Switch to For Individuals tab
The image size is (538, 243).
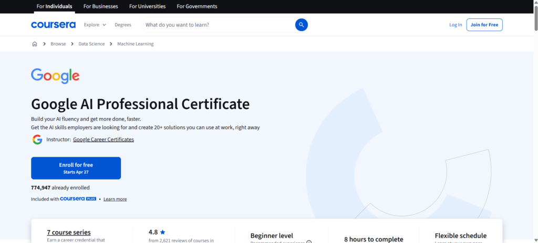click(55, 6)
